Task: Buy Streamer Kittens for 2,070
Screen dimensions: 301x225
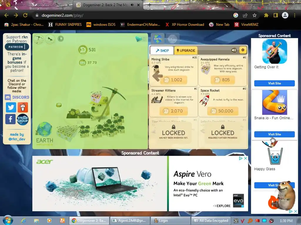Action: 174,111
